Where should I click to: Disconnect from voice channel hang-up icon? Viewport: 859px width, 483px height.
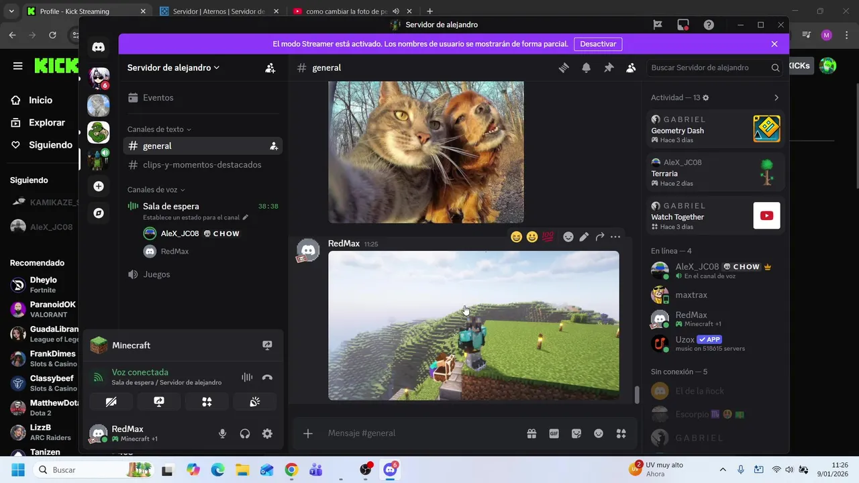pos(267,377)
